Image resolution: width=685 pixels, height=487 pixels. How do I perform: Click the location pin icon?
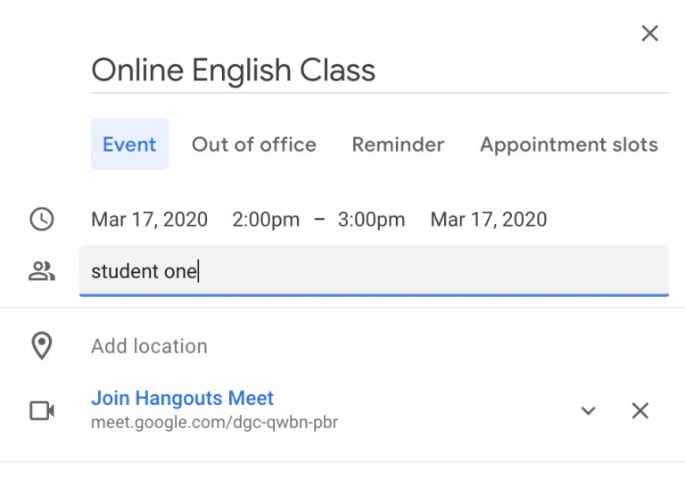(42, 346)
